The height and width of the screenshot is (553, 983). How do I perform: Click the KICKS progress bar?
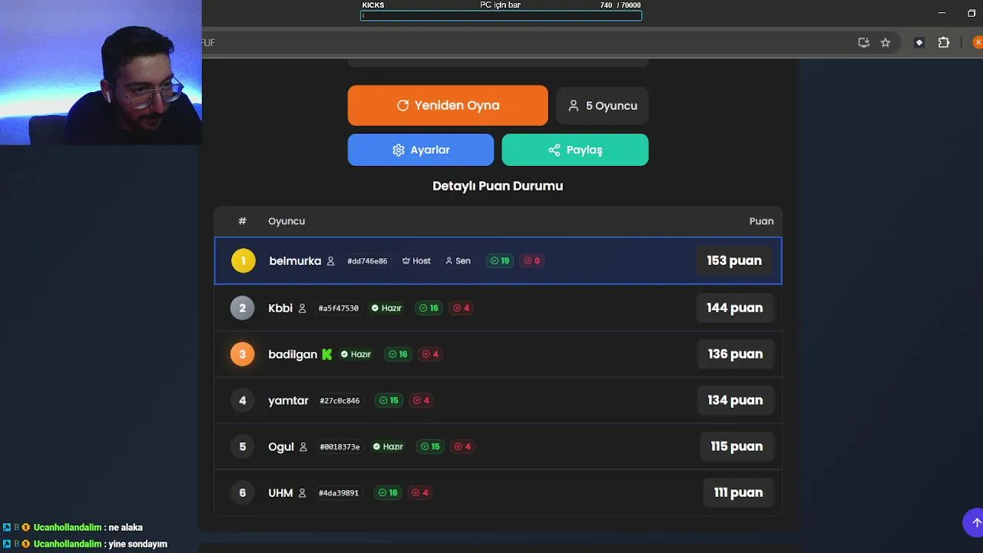(501, 15)
